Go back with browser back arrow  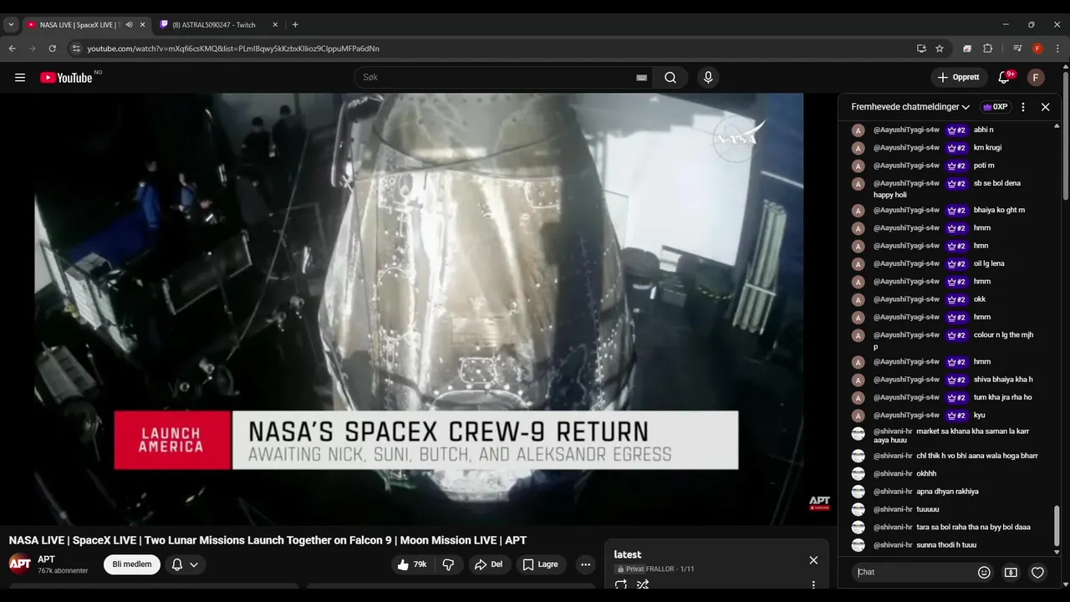[13, 48]
